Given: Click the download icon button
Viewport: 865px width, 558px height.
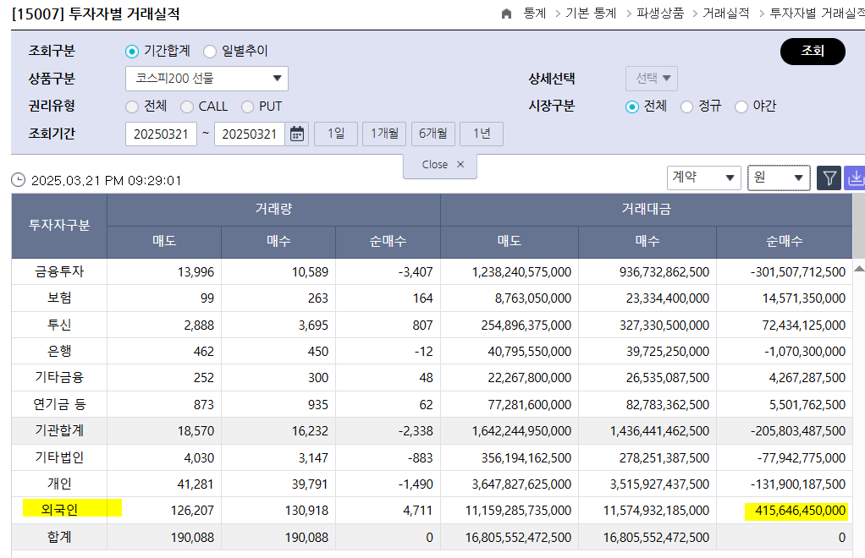Looking at the screenshot, I should (855, 178).
